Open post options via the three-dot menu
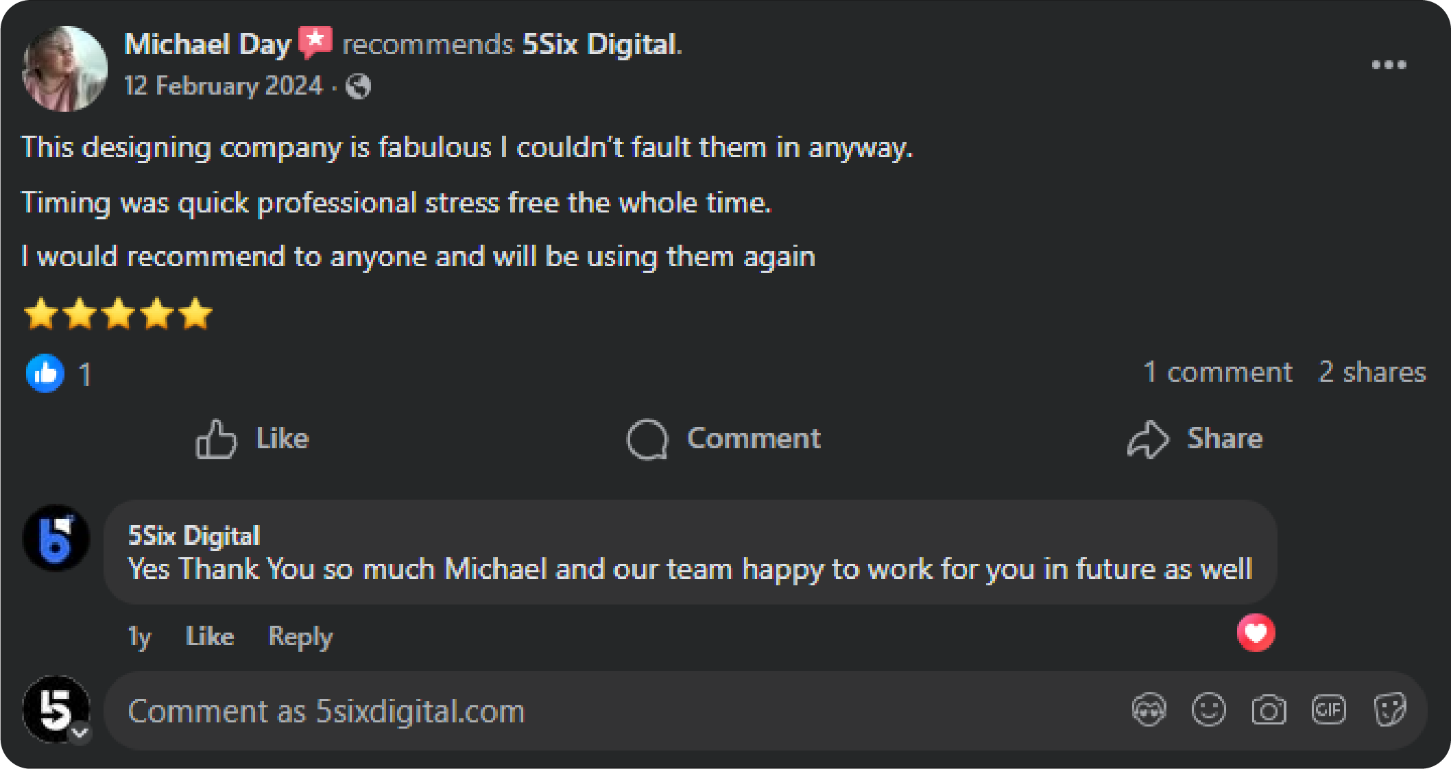Viewport: 1451px width, 769px height. pyautogui.click(x=1389, y=64)
